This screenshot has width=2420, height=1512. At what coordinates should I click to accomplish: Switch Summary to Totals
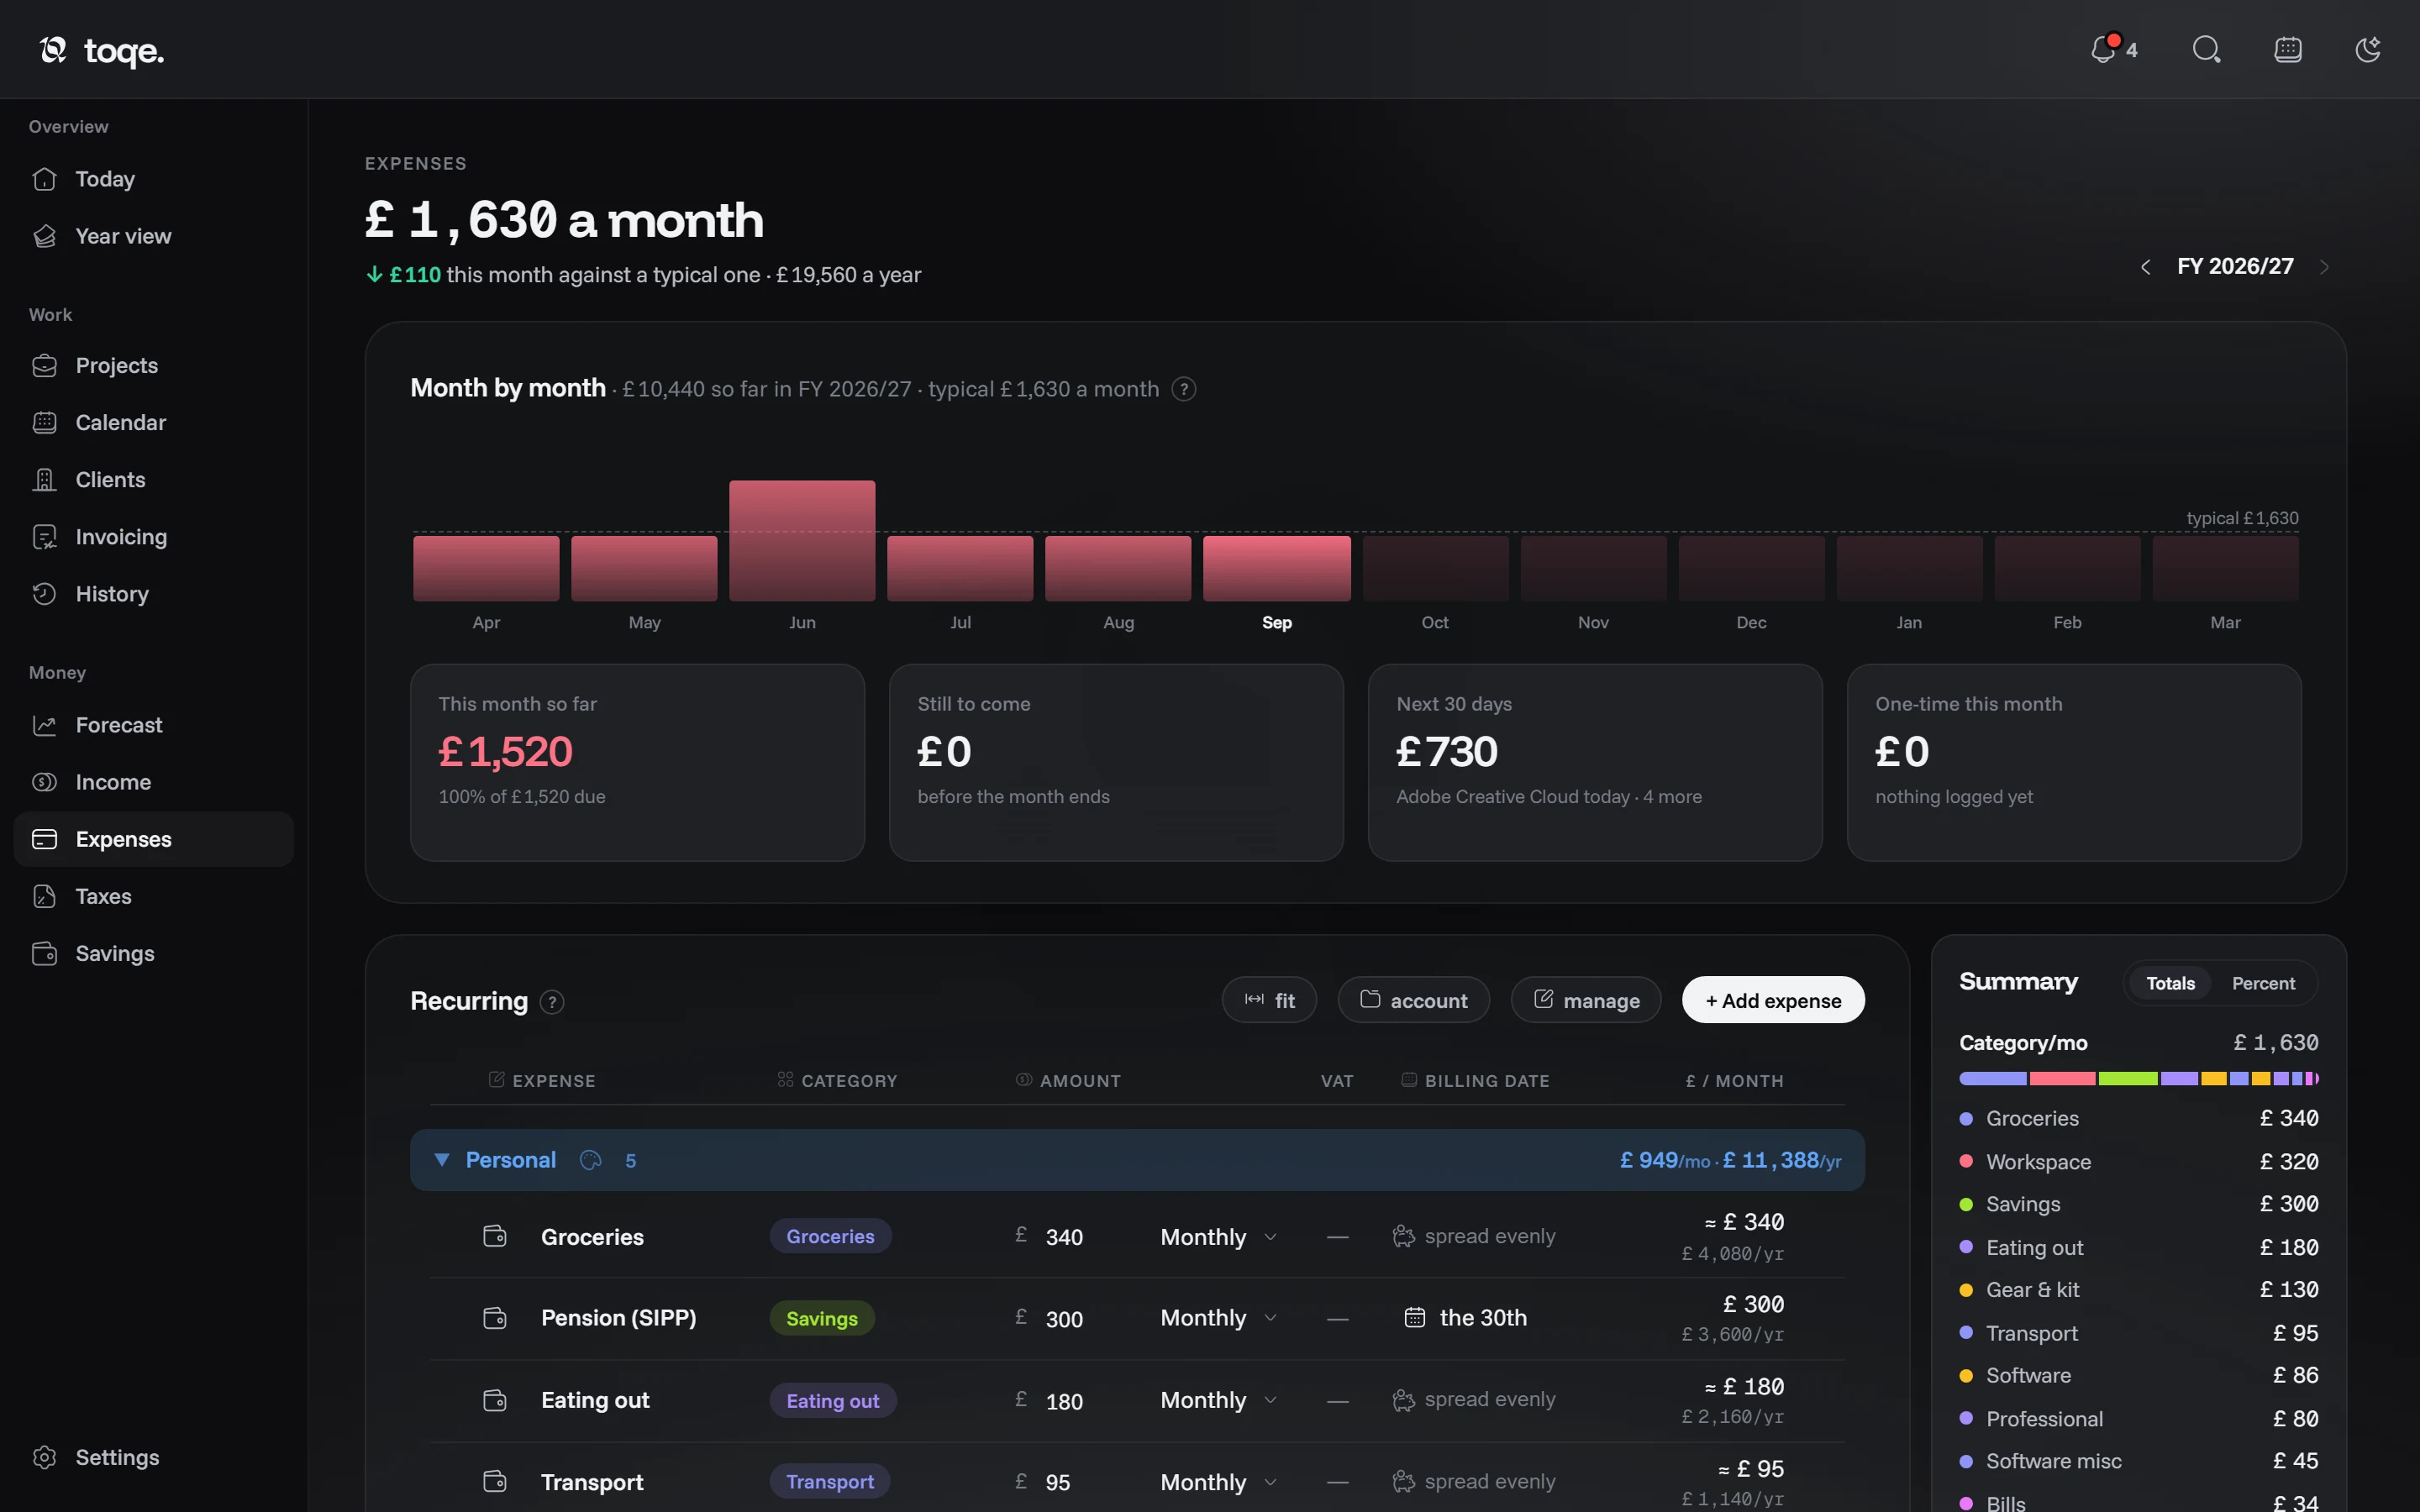pyautogui.click(x=2170, y=983)
